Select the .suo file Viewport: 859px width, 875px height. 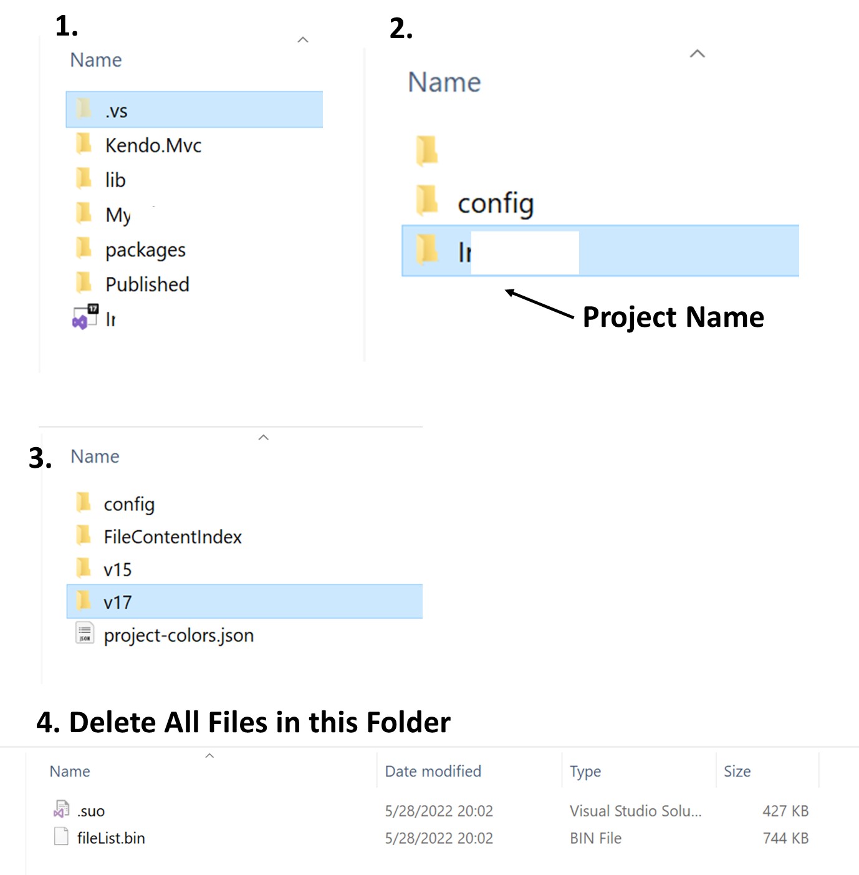[90, 811]
